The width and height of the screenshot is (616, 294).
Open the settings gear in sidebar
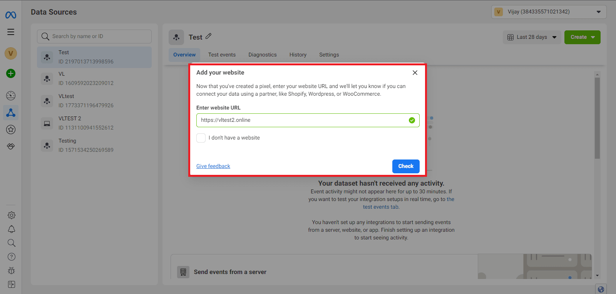point(12,215)
